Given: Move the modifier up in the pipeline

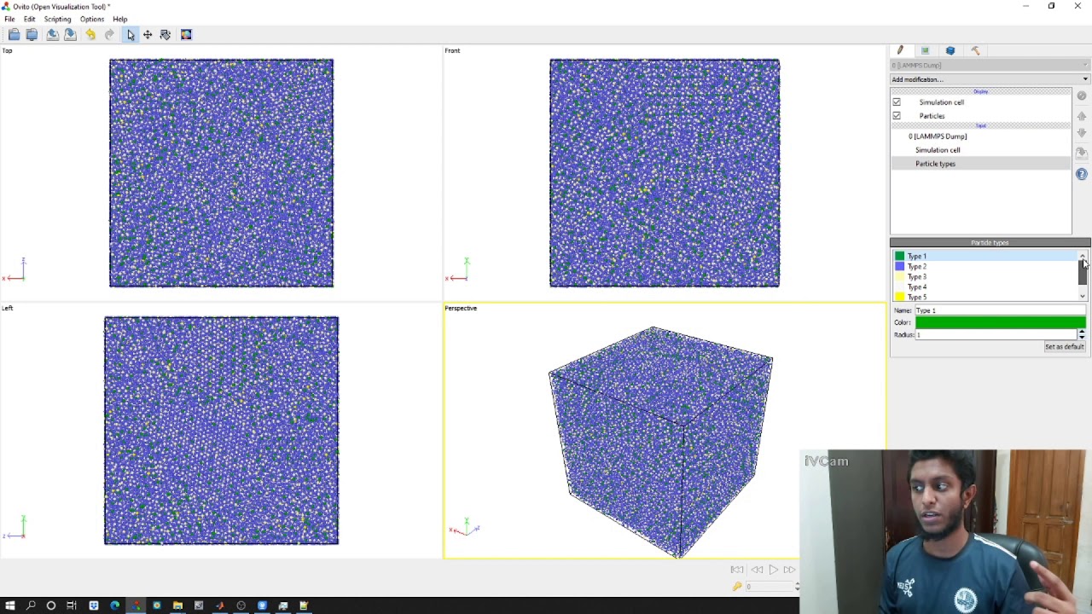Looking at the screenshot, I should coord(1082,115).
